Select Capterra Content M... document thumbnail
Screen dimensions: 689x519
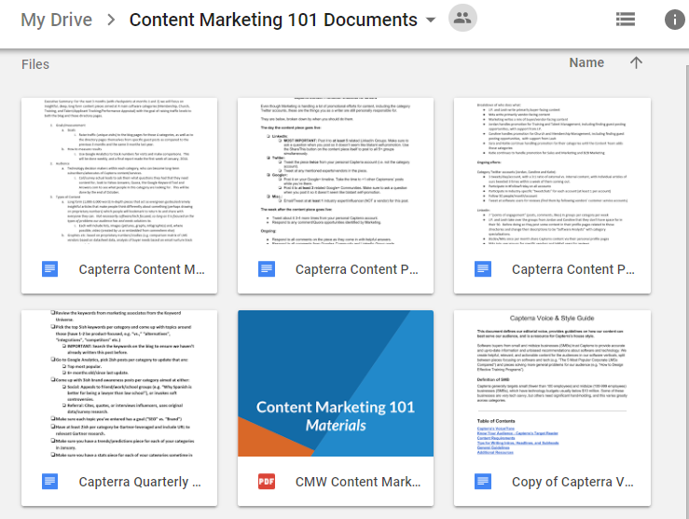pos(119,171)
